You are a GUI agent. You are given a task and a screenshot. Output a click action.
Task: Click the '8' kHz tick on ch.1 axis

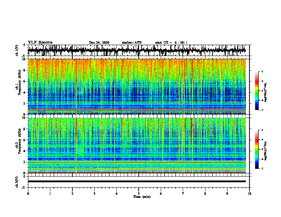pos(25,70)
